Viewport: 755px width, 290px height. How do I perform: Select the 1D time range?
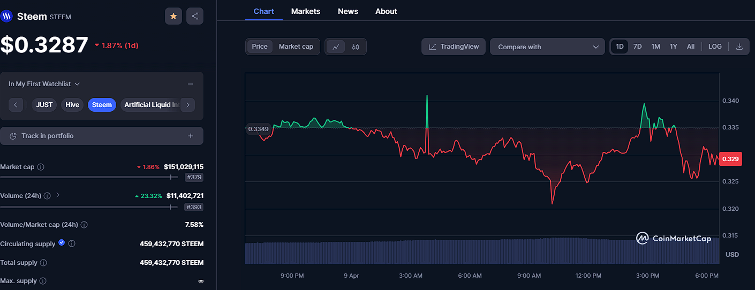point(620,47)
